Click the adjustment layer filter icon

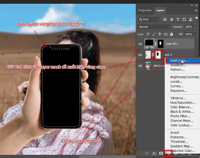(171, 19)
